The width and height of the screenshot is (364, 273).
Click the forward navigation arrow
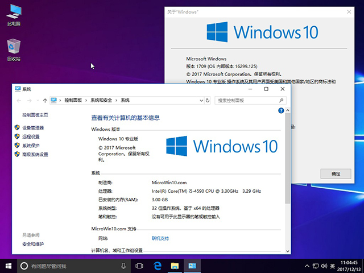(x=29, y=101)
